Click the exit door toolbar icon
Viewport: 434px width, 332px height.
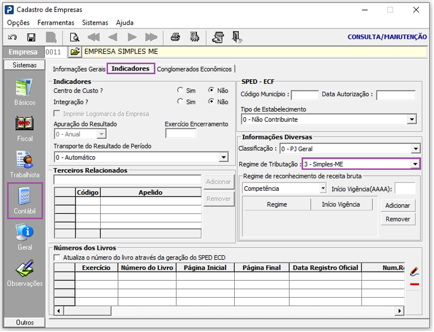point(237,37)
